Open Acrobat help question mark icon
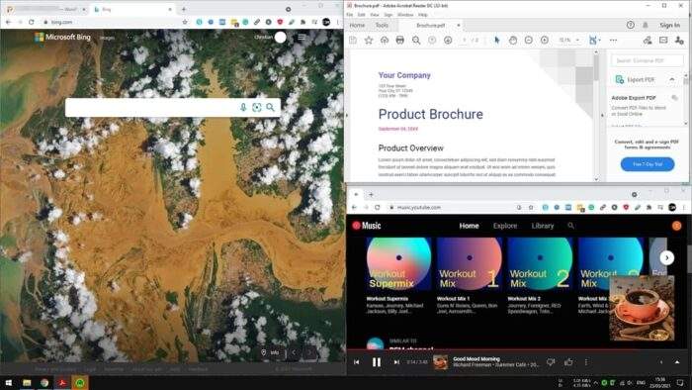 tap(631, 25)
